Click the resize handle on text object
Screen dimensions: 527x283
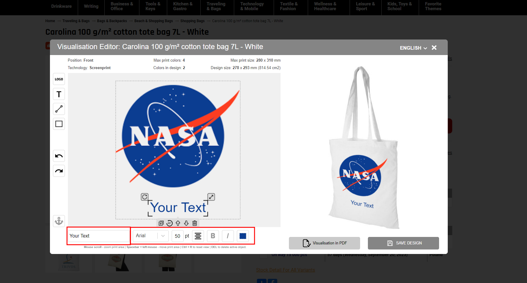[x=211, y=197]
